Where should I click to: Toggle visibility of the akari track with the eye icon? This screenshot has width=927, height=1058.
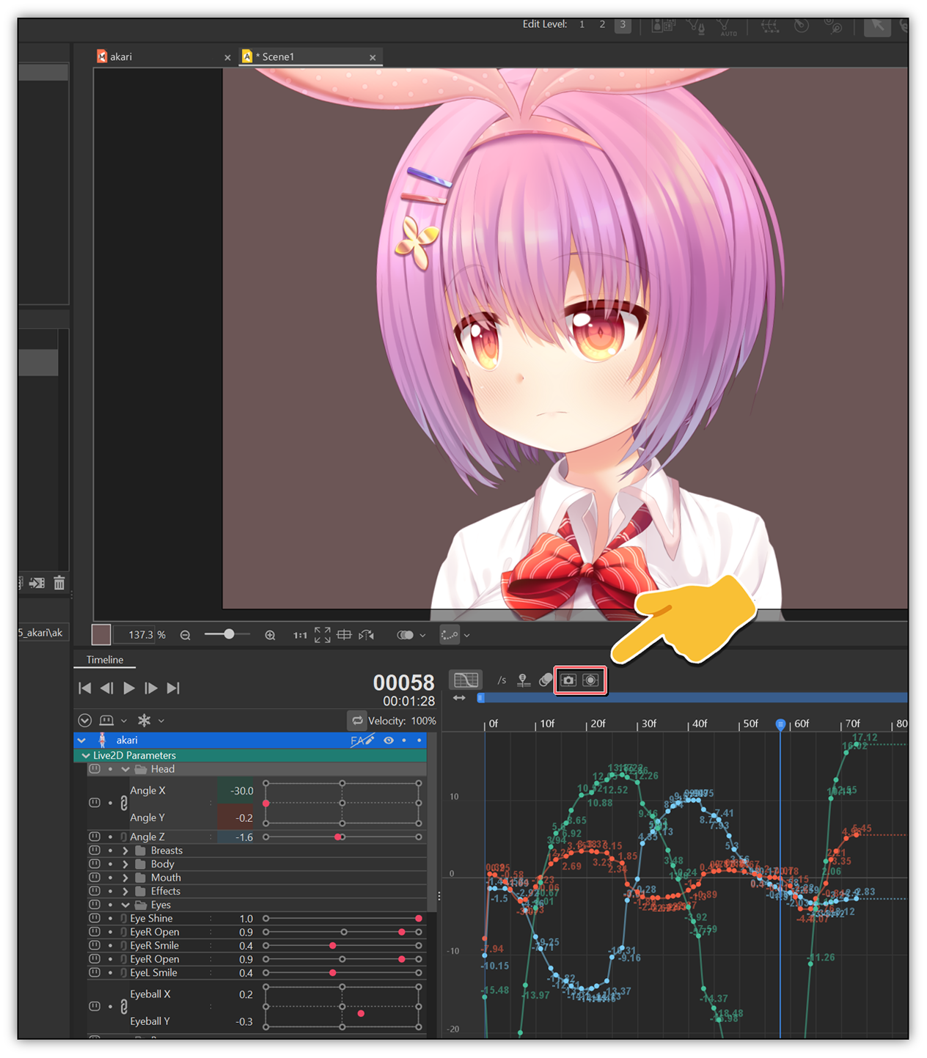388,741
